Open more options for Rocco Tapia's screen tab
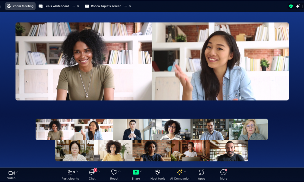Image resolution: width=304 pixels, height=182 pixels. 125,6
